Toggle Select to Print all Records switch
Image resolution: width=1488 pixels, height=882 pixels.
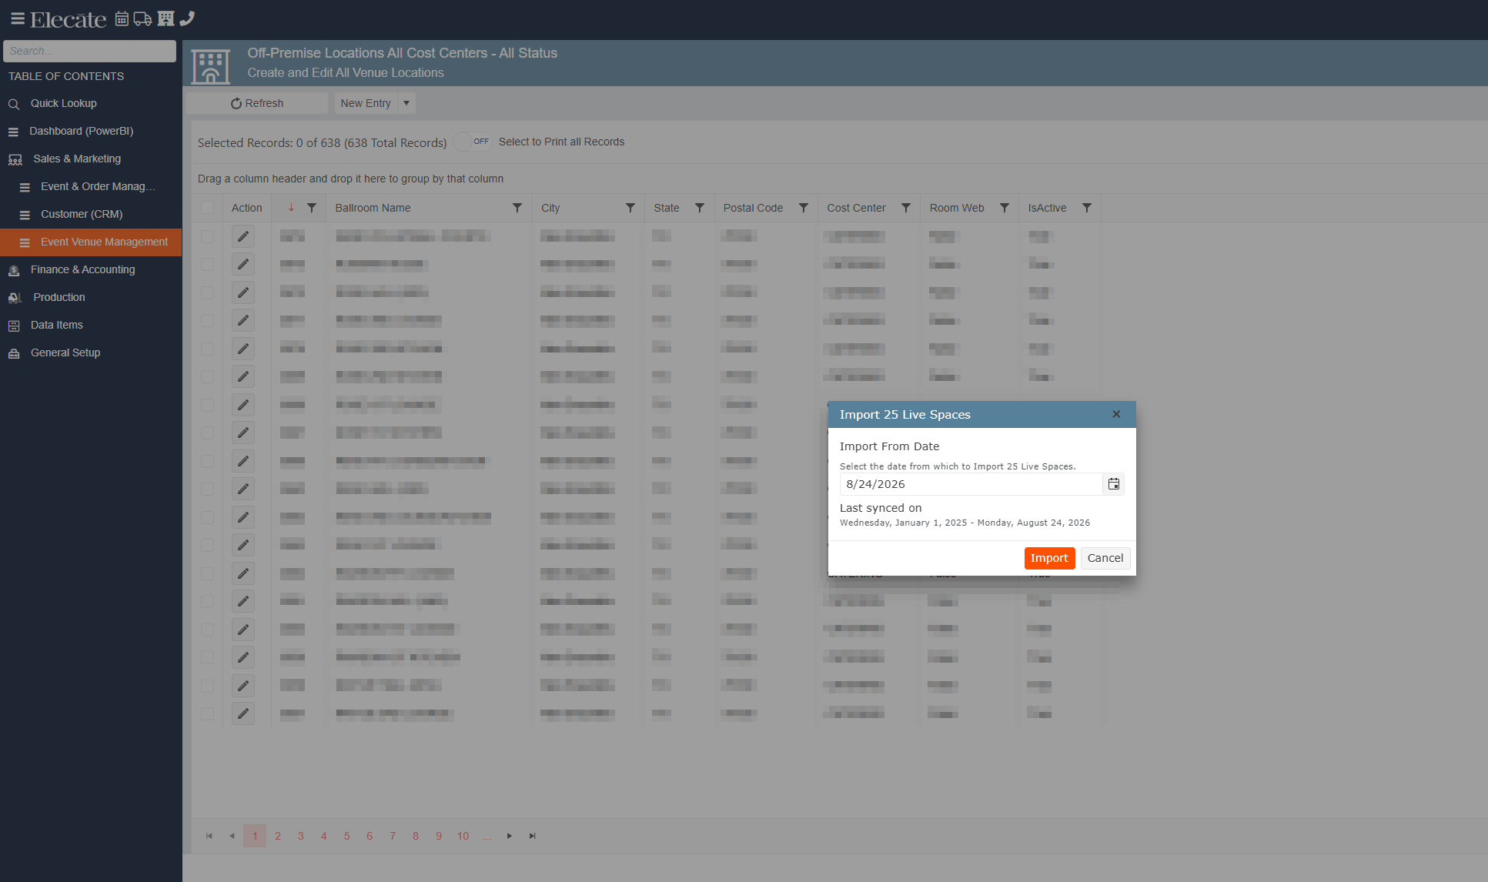[x=473, y=142]
